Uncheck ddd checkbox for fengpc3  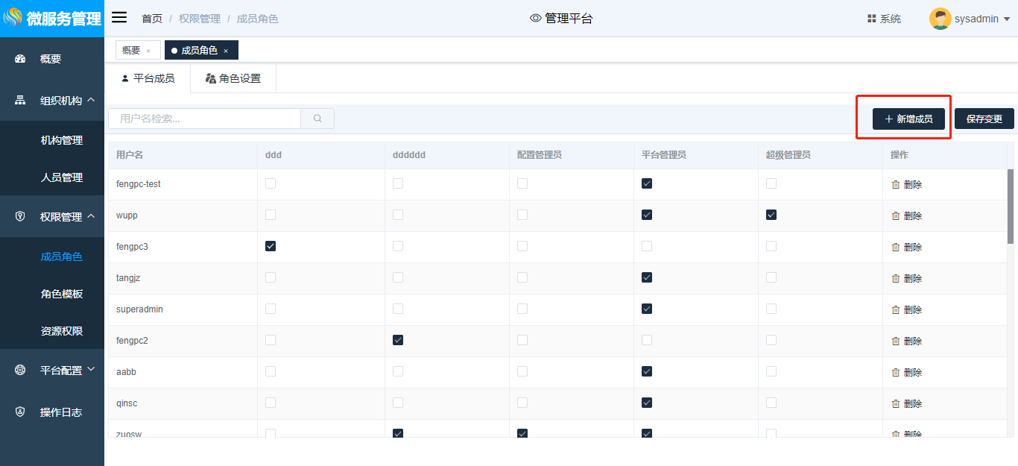[x=271, y=246]
